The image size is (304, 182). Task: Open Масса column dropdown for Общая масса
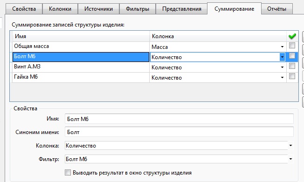282,47
